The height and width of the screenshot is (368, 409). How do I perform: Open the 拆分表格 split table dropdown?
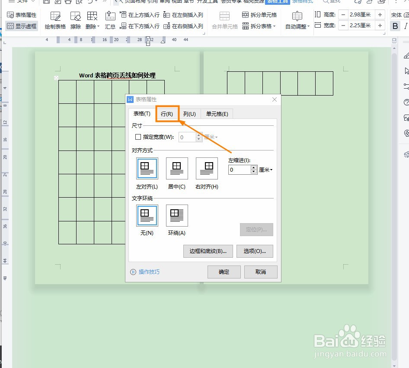pyautogui.click(x=259, y=26)
